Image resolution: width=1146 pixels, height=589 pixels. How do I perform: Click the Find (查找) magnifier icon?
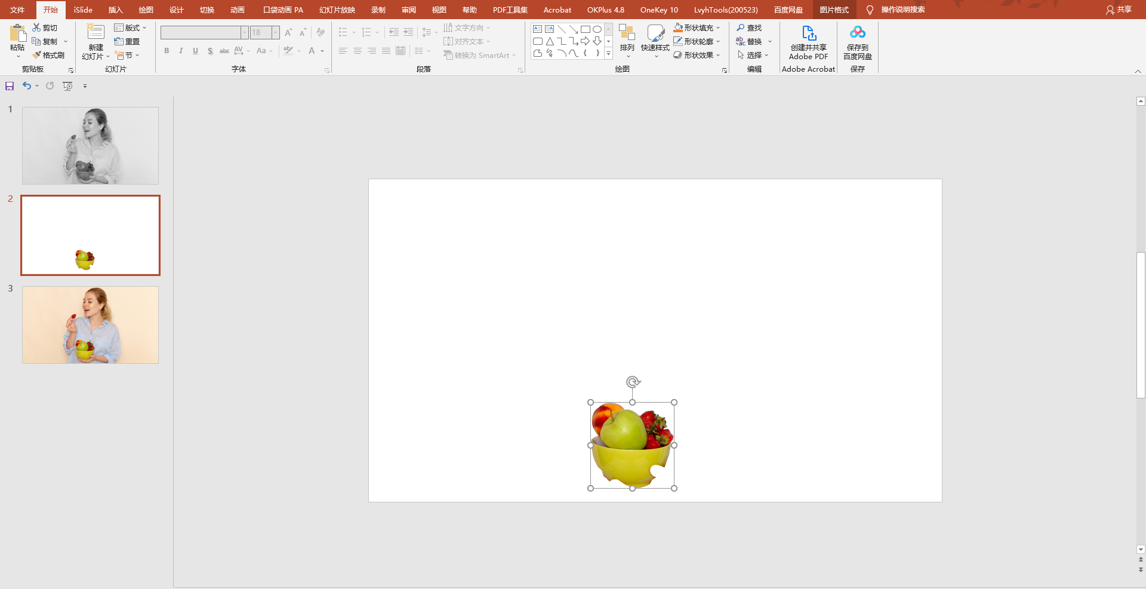(740, 27)
